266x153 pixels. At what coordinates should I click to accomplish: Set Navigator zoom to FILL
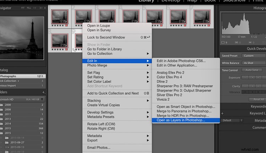(29, 8)
